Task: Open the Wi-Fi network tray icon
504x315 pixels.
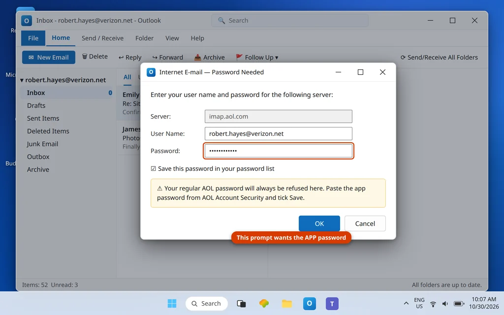Action: coord(433,304)
